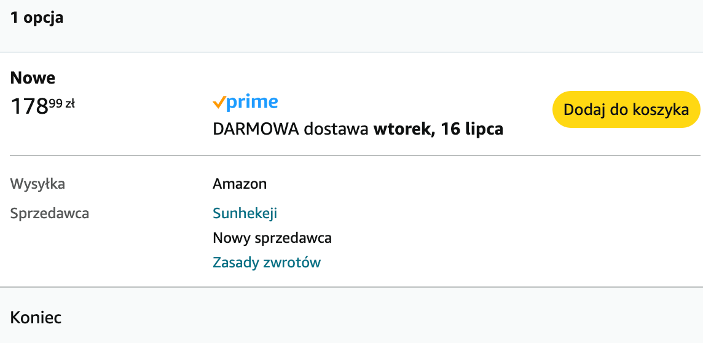Click the "DARMOWA dostawa" delivery text
Viewport: 703px width, 343px height.
291,129
